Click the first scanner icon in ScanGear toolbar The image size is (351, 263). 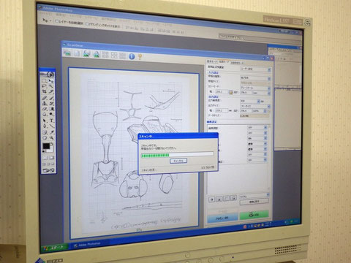click(67, 53)
